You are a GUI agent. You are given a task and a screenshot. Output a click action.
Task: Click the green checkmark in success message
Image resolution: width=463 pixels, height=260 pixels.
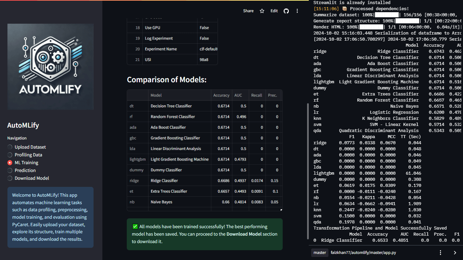[135, 226]
